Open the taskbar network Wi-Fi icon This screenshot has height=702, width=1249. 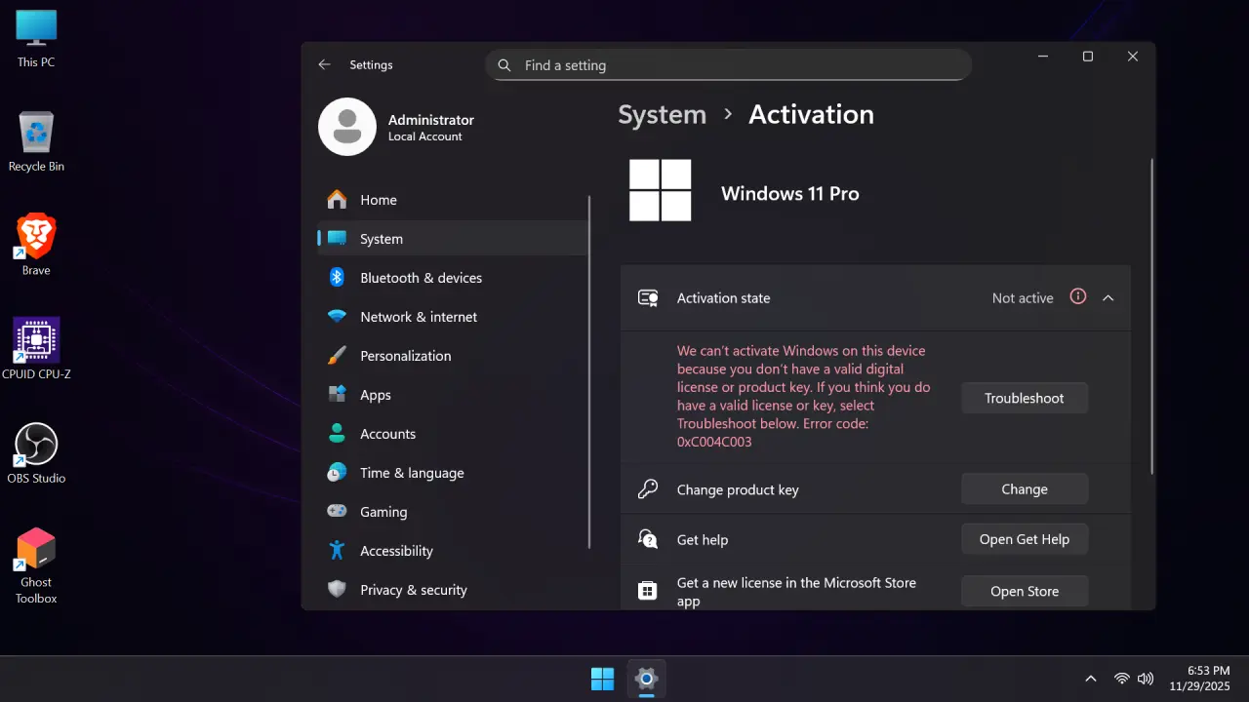coord(1122,679)
